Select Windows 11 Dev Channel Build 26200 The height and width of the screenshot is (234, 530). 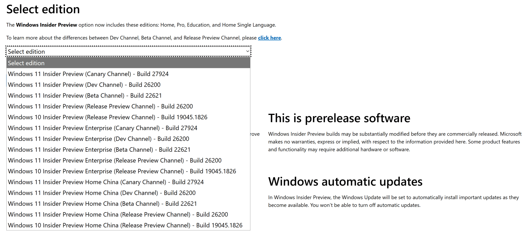84,85
